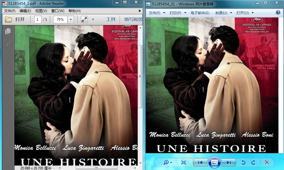Open the 工具 pane in Adobe Reader

click(111, 19)
